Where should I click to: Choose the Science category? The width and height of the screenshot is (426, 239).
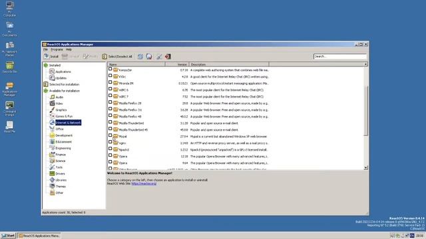[x=61, y=161]
